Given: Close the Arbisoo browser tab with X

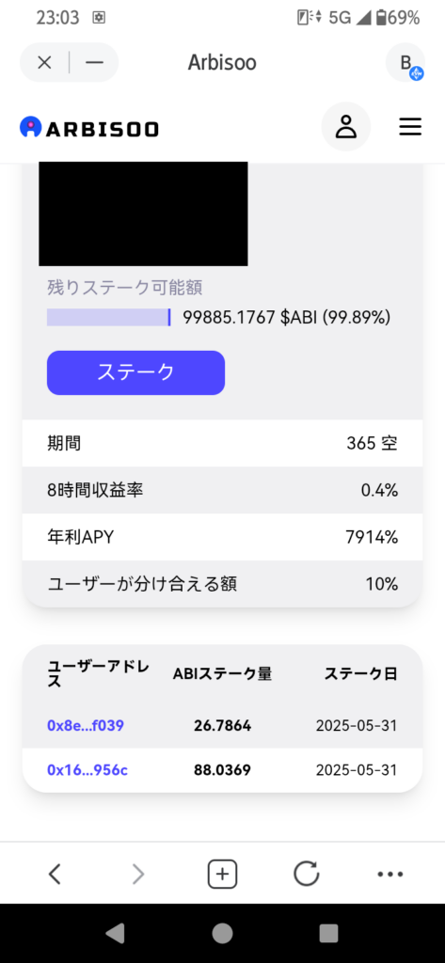Looking at the screenshot, I should 44,63.
